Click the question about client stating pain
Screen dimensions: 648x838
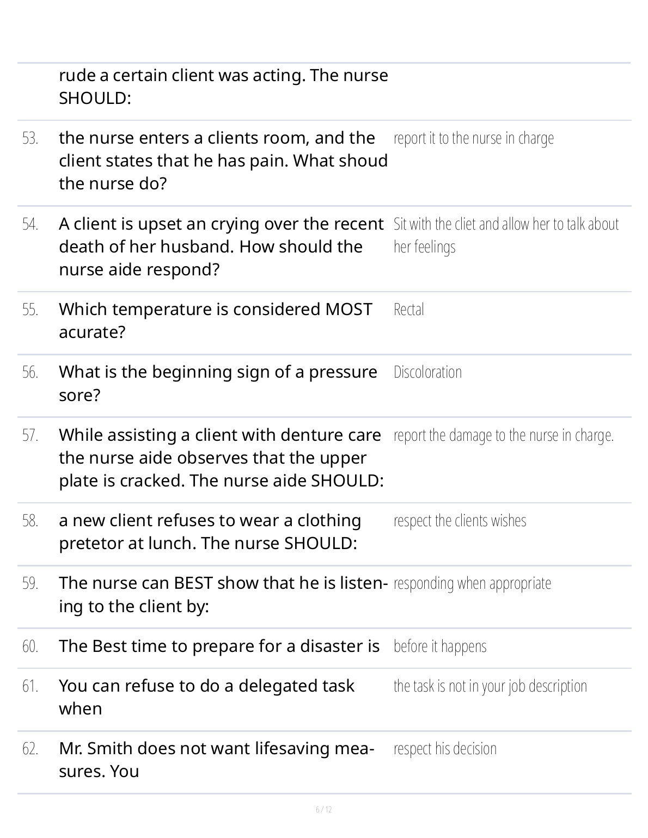(223, 161)
